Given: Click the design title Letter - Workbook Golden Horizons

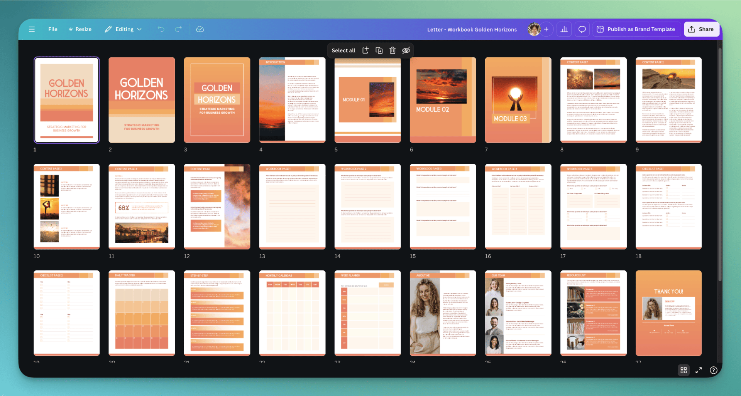Looking at the screenshot, I should [x=472, y=29].
